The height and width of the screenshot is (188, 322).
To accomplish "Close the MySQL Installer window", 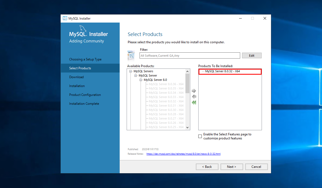I will click(265, 18).
